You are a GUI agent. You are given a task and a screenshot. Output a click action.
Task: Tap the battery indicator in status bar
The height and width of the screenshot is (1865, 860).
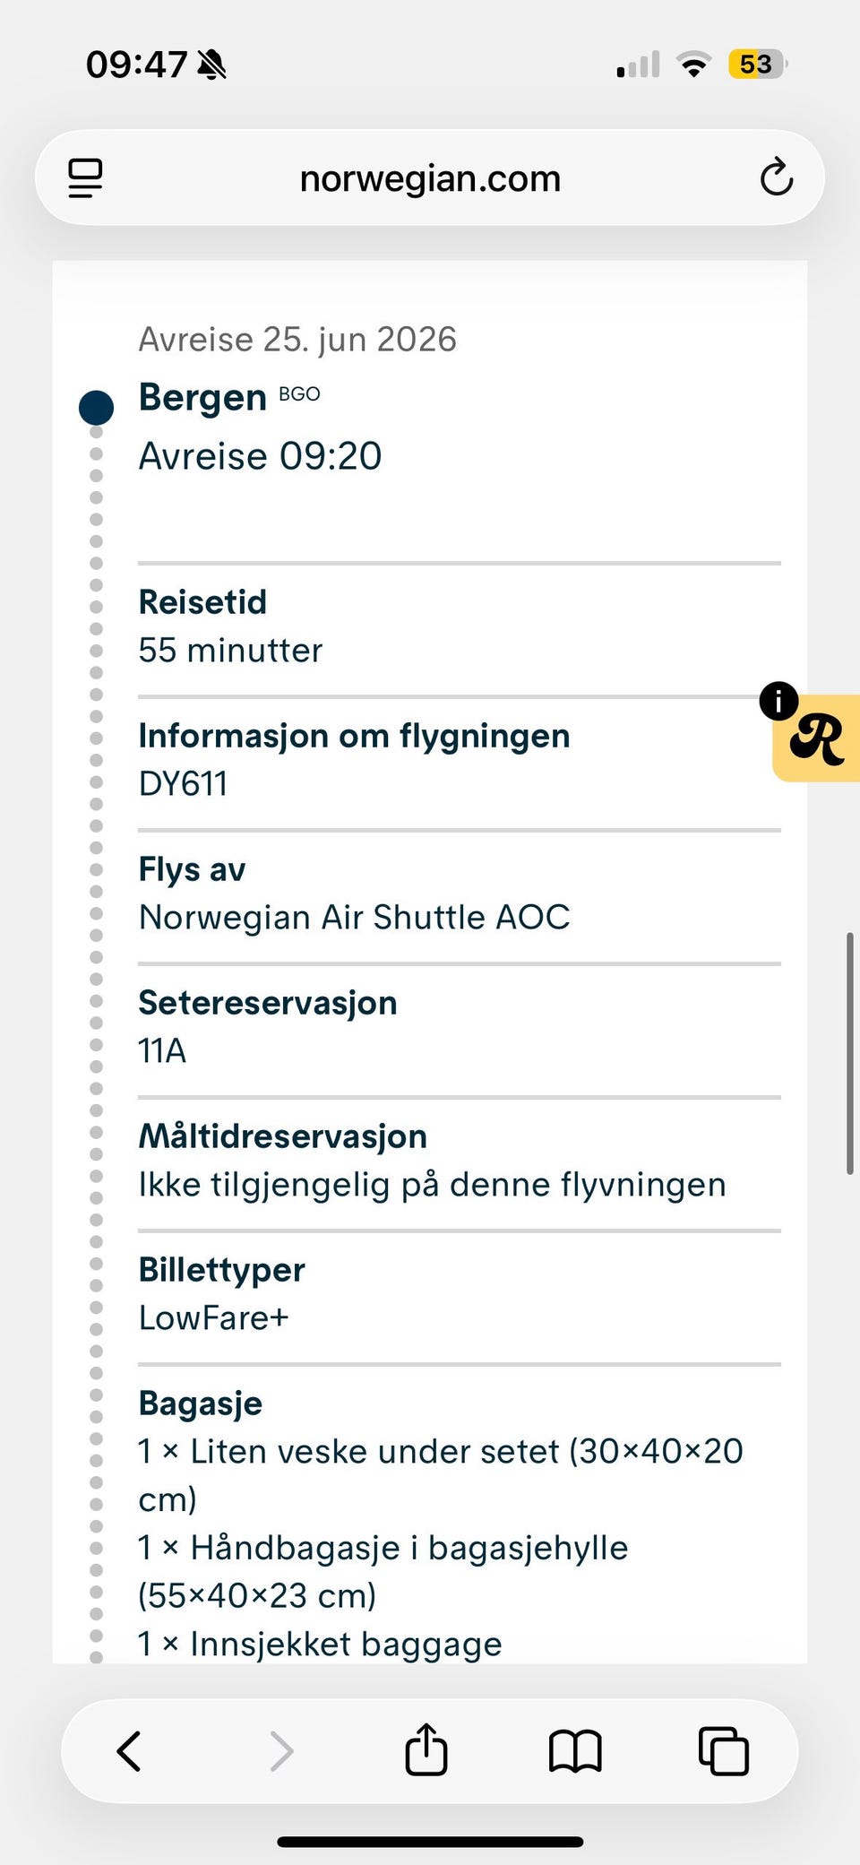click(x=757, y=65)
